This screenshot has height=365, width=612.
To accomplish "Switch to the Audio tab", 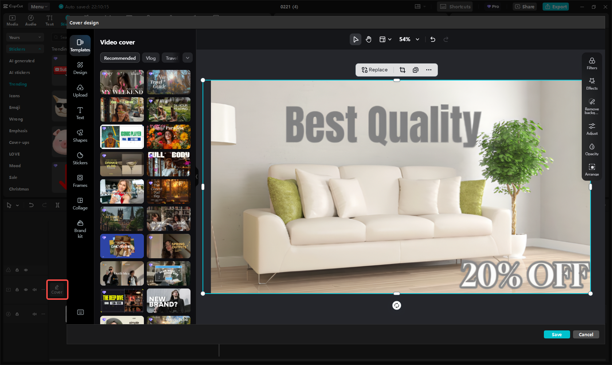I will pyautogui.click(x=31, y=20).
